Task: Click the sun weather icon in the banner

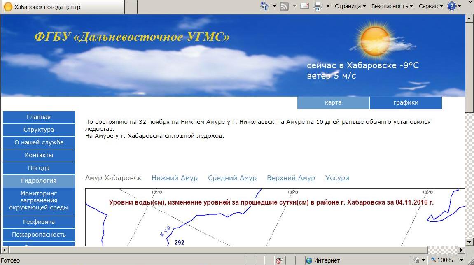Action: [375, 42]
